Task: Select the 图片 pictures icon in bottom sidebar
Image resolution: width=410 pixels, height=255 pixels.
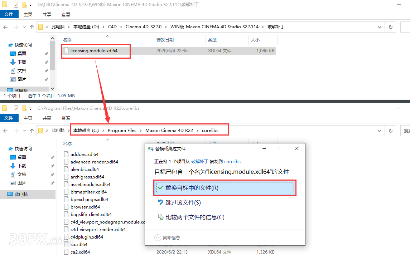Action: [x=13, y=183]
